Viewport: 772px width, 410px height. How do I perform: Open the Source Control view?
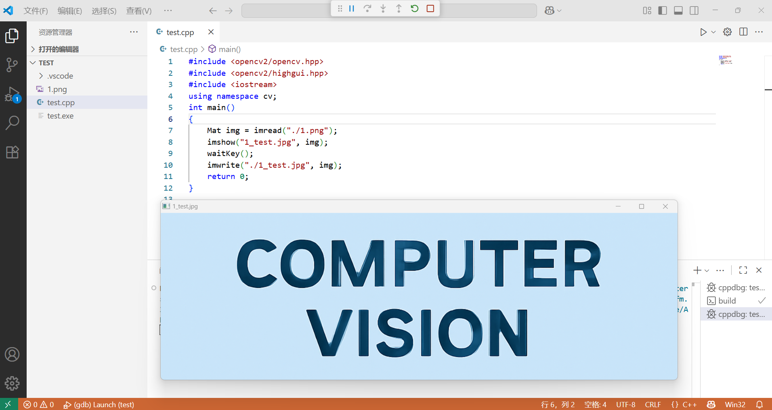(13, 65)
